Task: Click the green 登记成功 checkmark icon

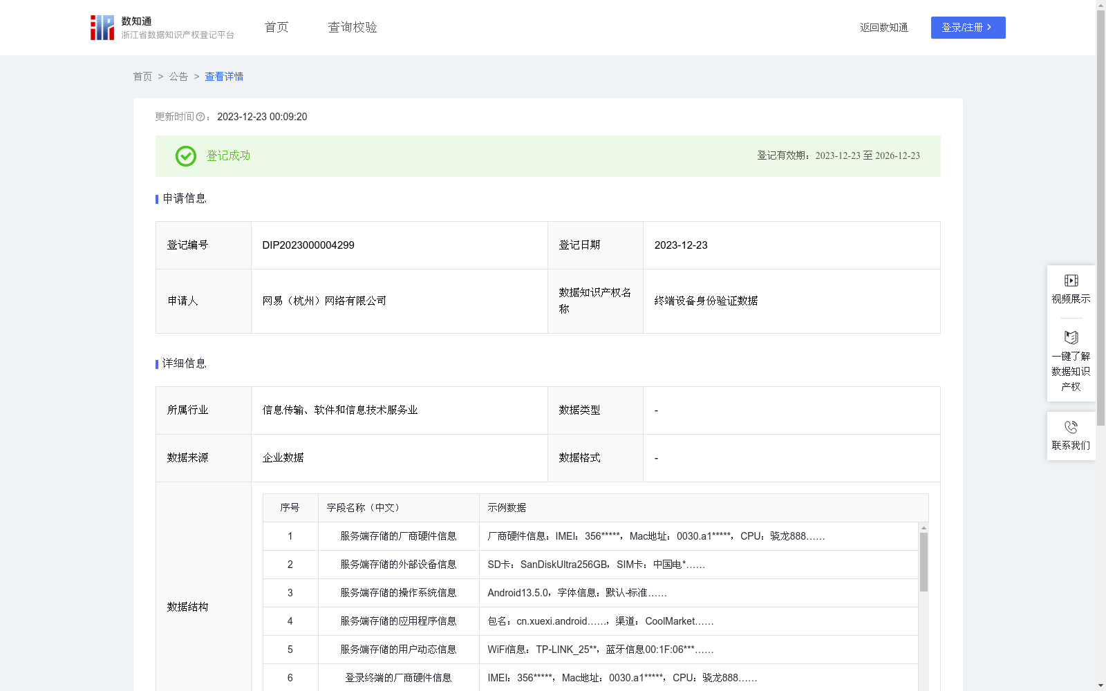Action: click(186, 156)
